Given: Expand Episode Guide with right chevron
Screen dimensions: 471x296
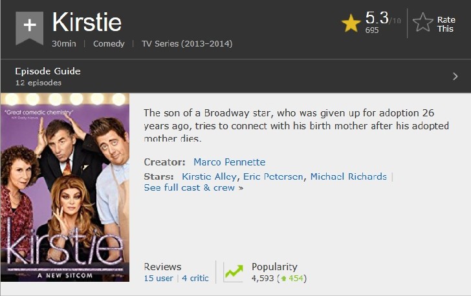Looking at the screenshot, I should 455,76.
